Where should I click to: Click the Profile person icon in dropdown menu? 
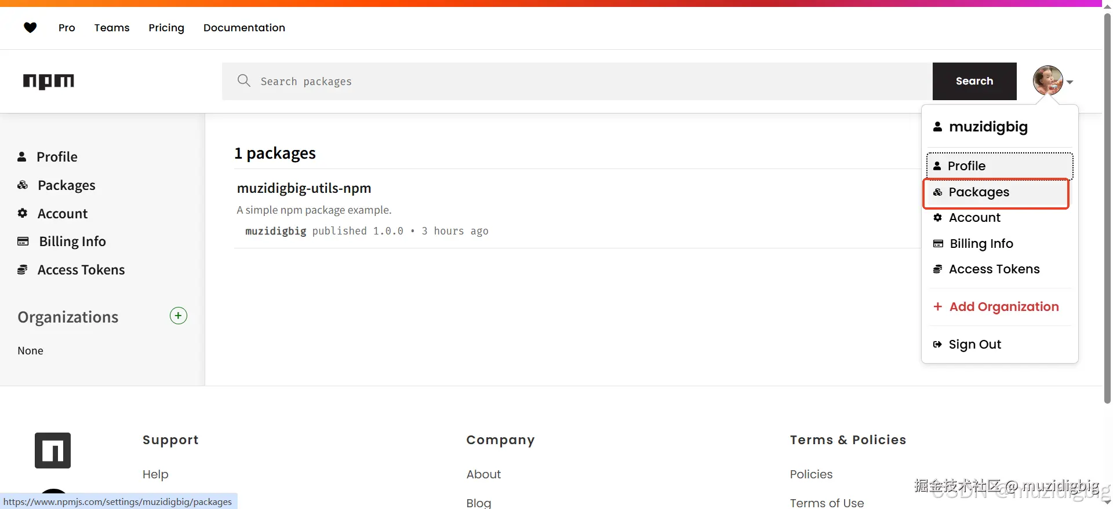point(937,166)
